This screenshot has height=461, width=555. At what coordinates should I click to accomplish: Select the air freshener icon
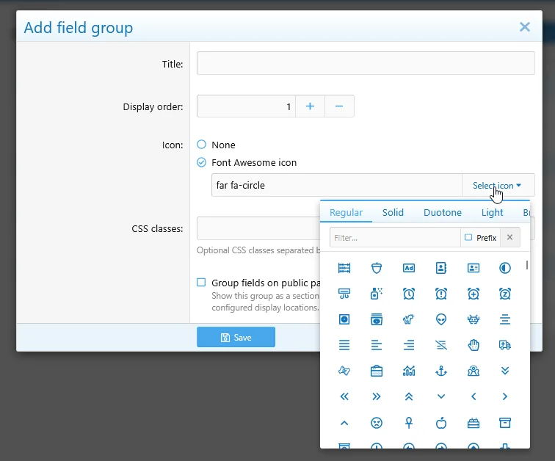pos(377,294)
